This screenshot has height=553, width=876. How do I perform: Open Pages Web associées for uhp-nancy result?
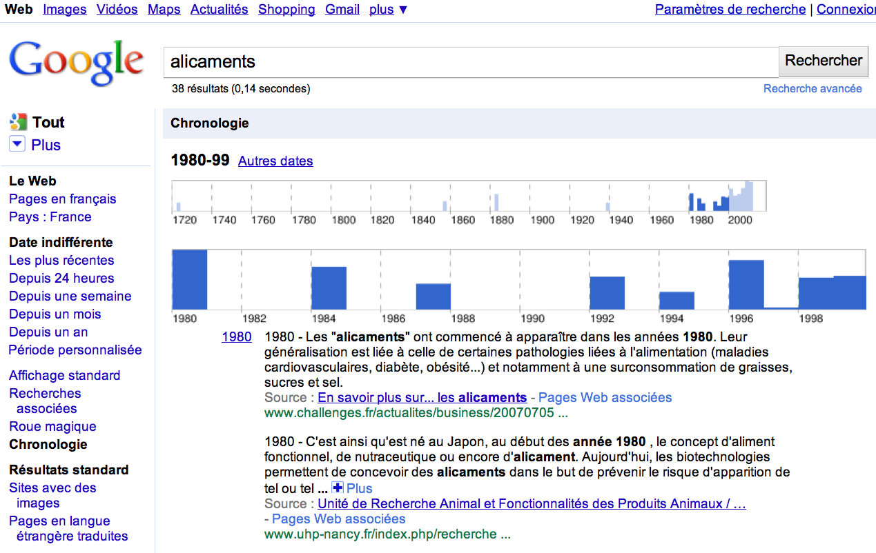click(x=339, y=519)
